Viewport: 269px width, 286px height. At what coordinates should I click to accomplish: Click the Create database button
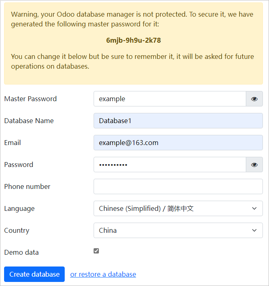(34, 274)
